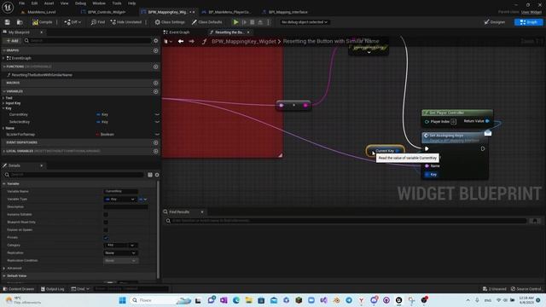Open the Content Drawer
The image size is (546, 307).
(x=18, y=289)
